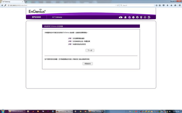Image resolution: width=182 pixels, height=113 pixels.
Task: Go to the router Home icon
Action: click(x=125, y=17)
